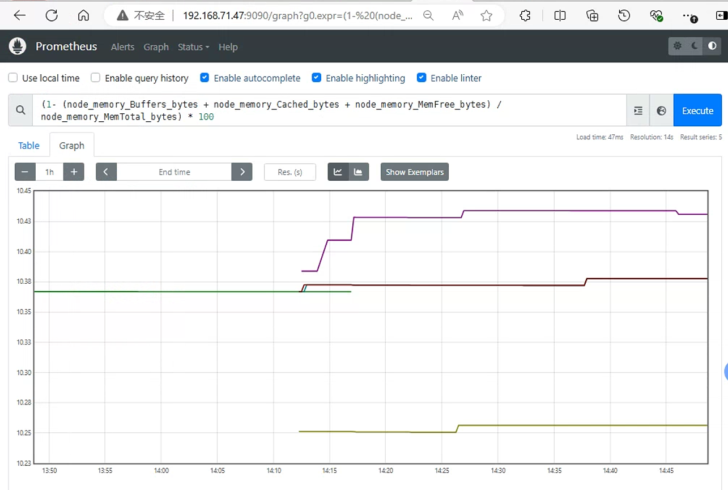728x490 pixels.
Task: Enable Use local time checkbox
Action: [13, 78]
